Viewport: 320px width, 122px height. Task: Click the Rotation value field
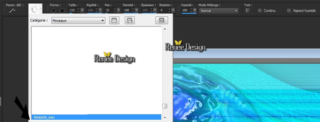163,10
